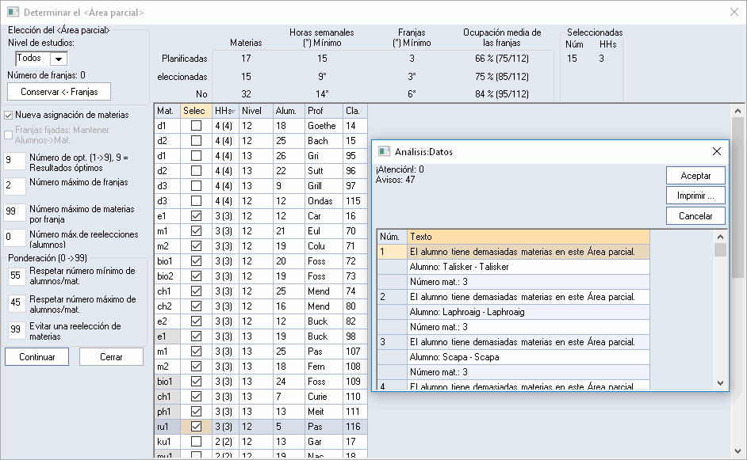Image resolution: width=747 pixels, height=460 pixels.
Task: Tick the checkbox for d2 taught by Bach
Action: click(196, 141)
